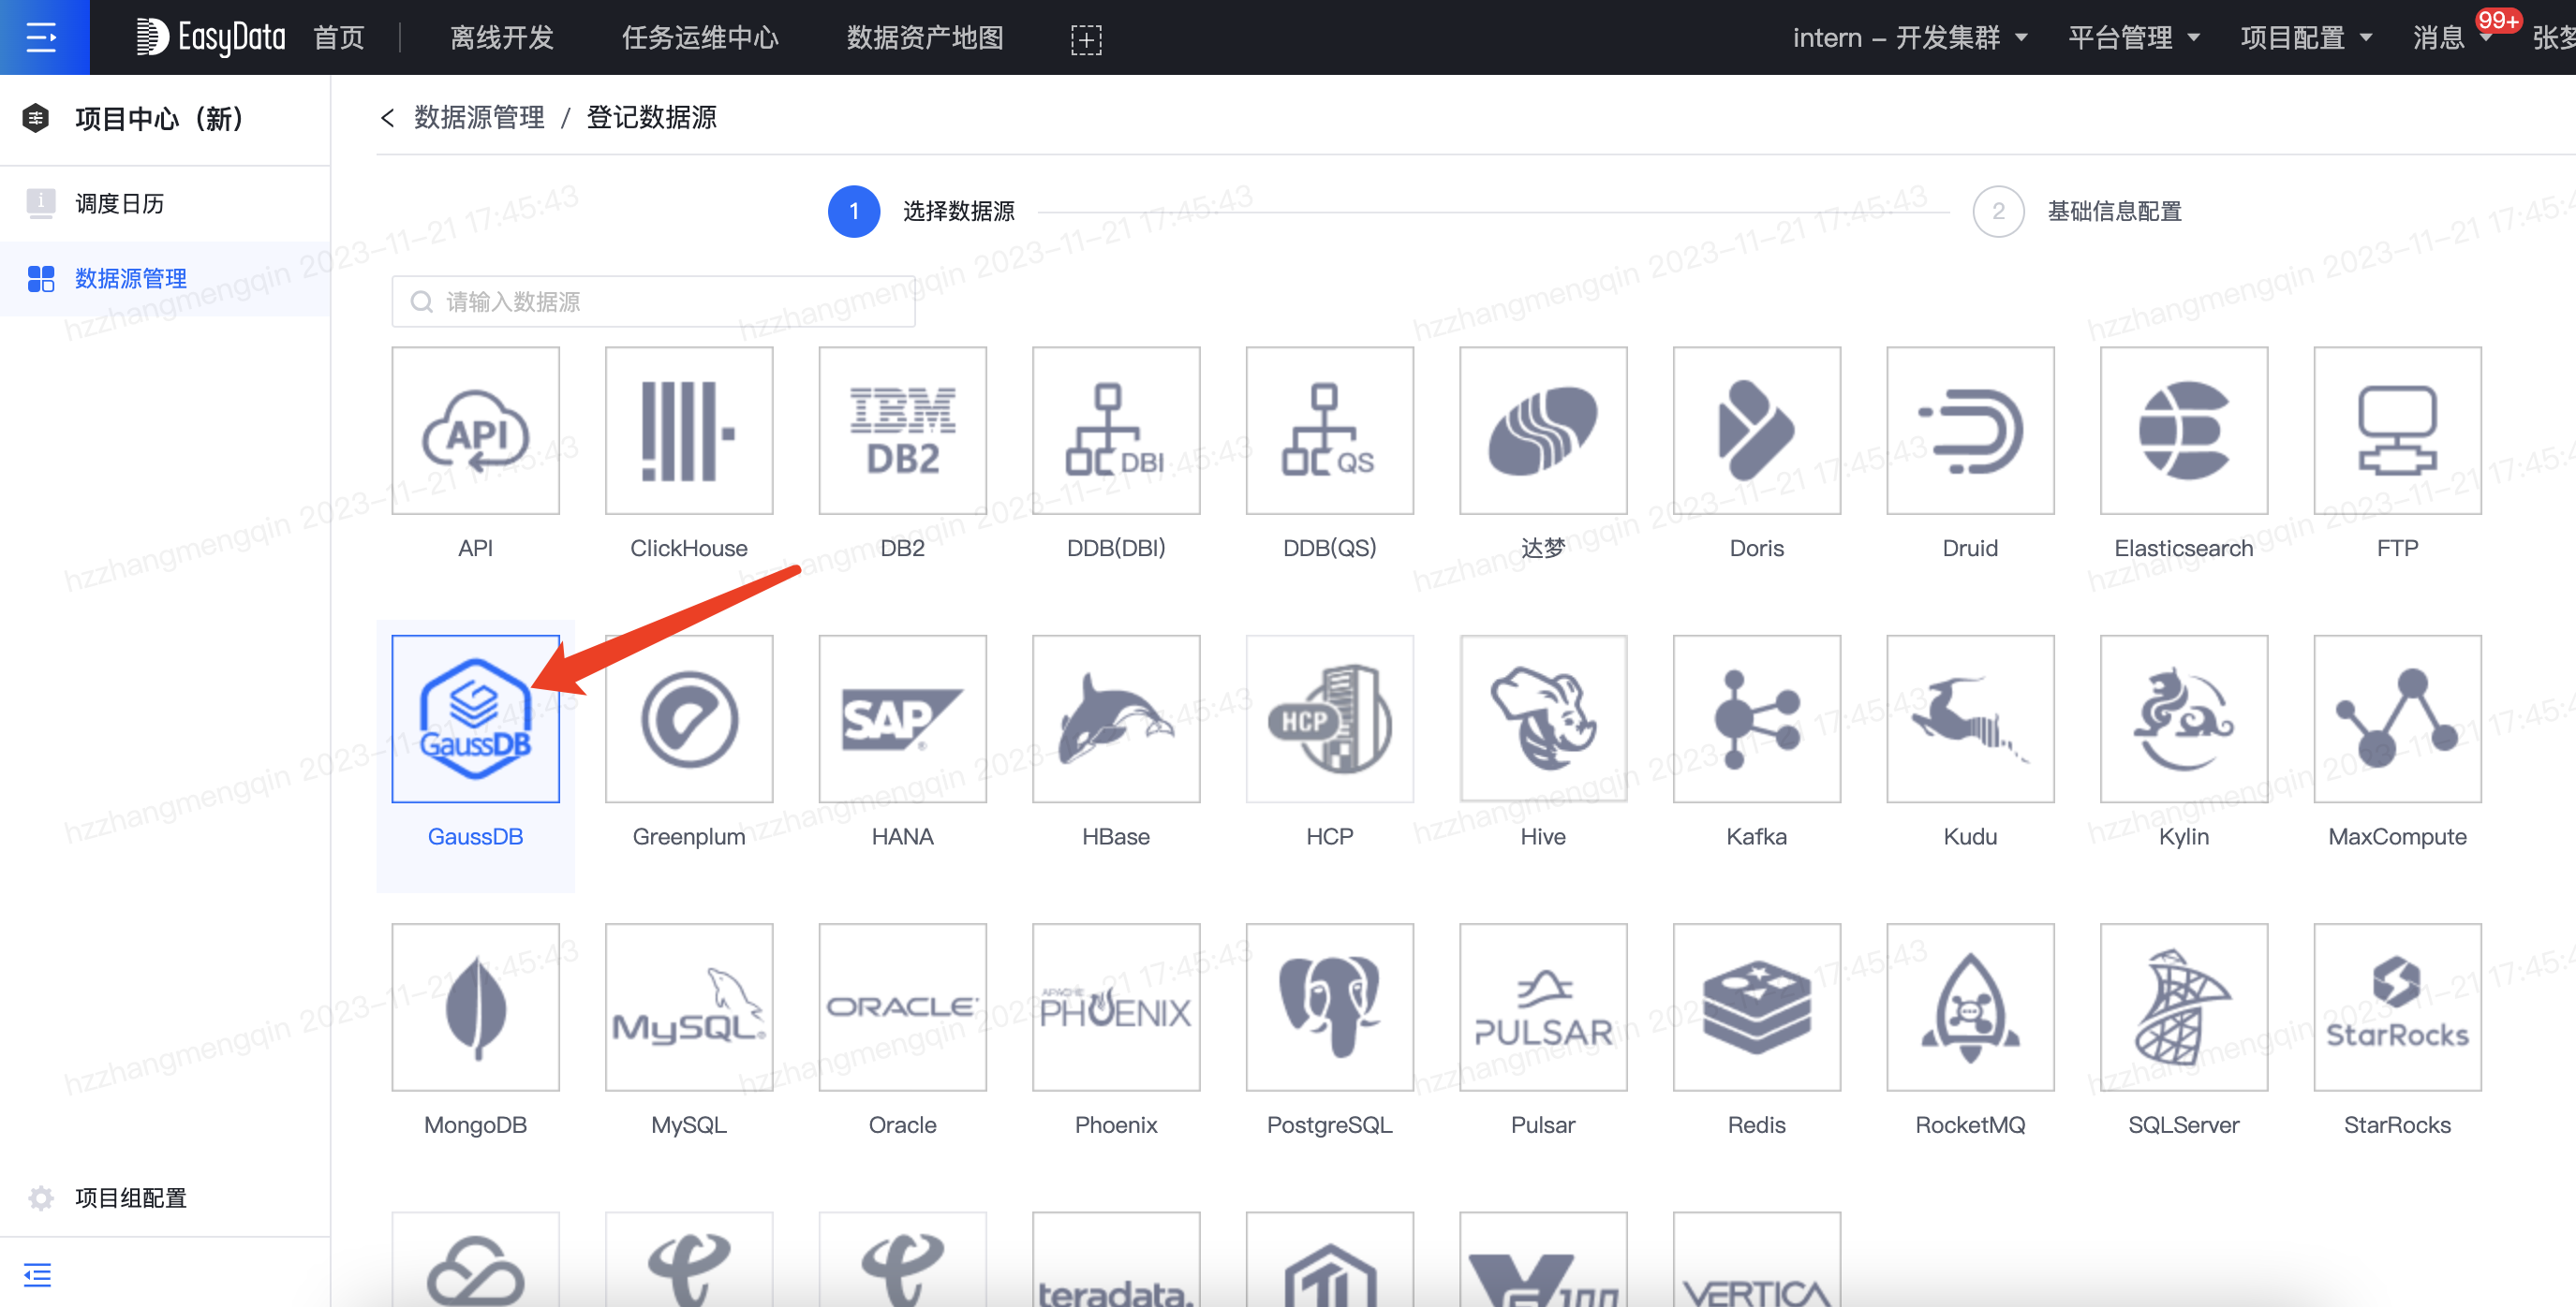
Task: Select the 达梦 data source icon
Action: tap(1543, 431)
